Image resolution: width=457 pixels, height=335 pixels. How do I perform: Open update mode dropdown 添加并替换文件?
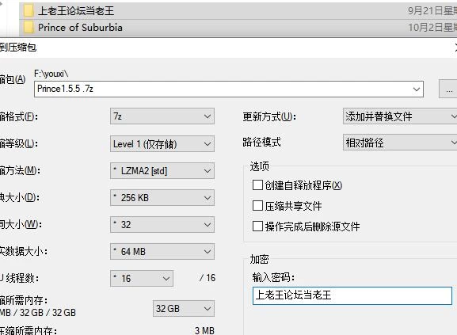point(400,116)
